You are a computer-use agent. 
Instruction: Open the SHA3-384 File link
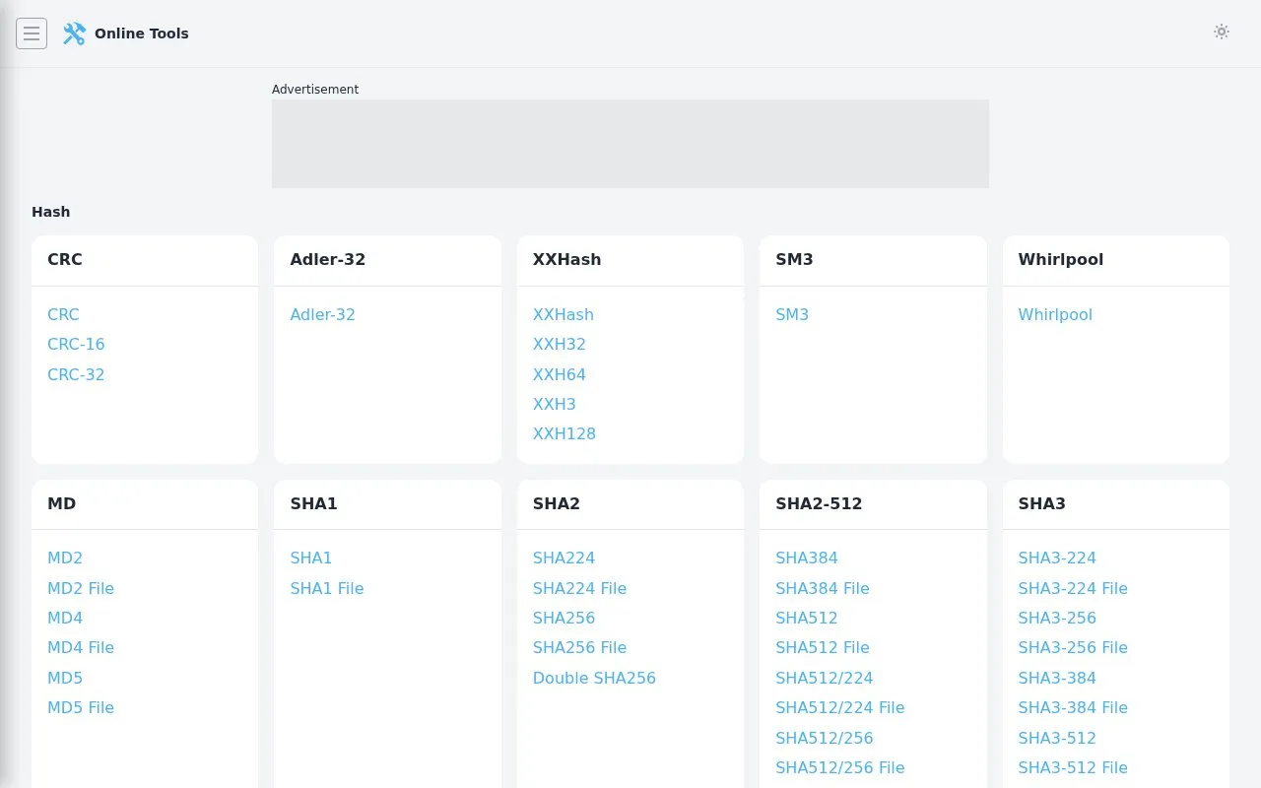[1073, 707]
